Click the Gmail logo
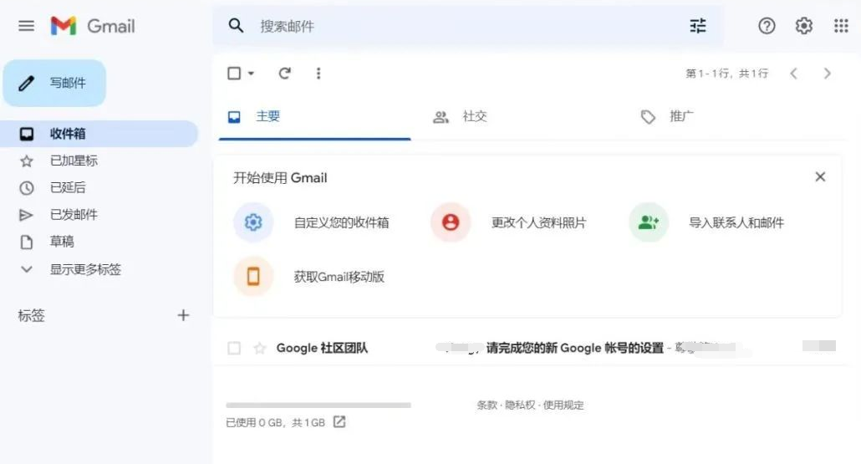 [x=92, y=26]
